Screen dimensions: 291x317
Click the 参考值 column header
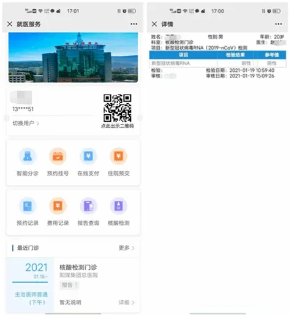pos(271,55)
